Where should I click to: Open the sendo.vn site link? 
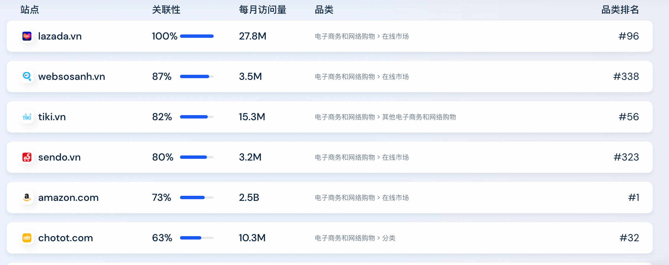pyautogui.click(x=59, y=157)
